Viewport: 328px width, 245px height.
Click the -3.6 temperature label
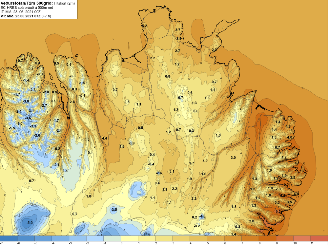point(28,118)
